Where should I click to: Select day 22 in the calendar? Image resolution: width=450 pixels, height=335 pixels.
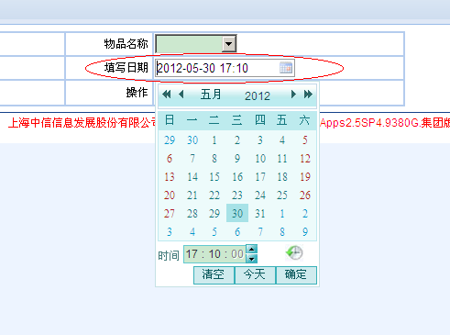[214, 195]
